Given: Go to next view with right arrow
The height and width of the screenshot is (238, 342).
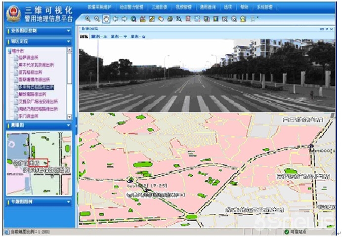Looking at the screenshot, I should pos(124,19).
